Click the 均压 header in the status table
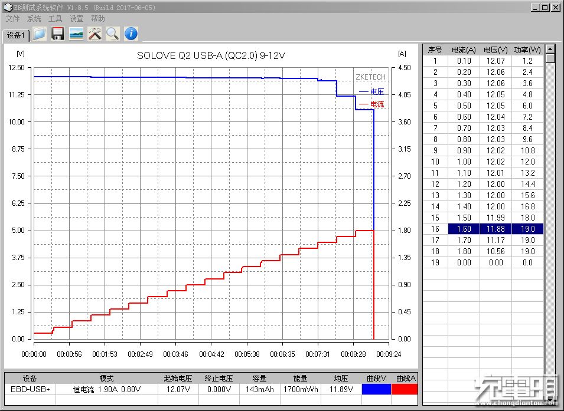The image size is (564, 411). click(x=341, y=379)
